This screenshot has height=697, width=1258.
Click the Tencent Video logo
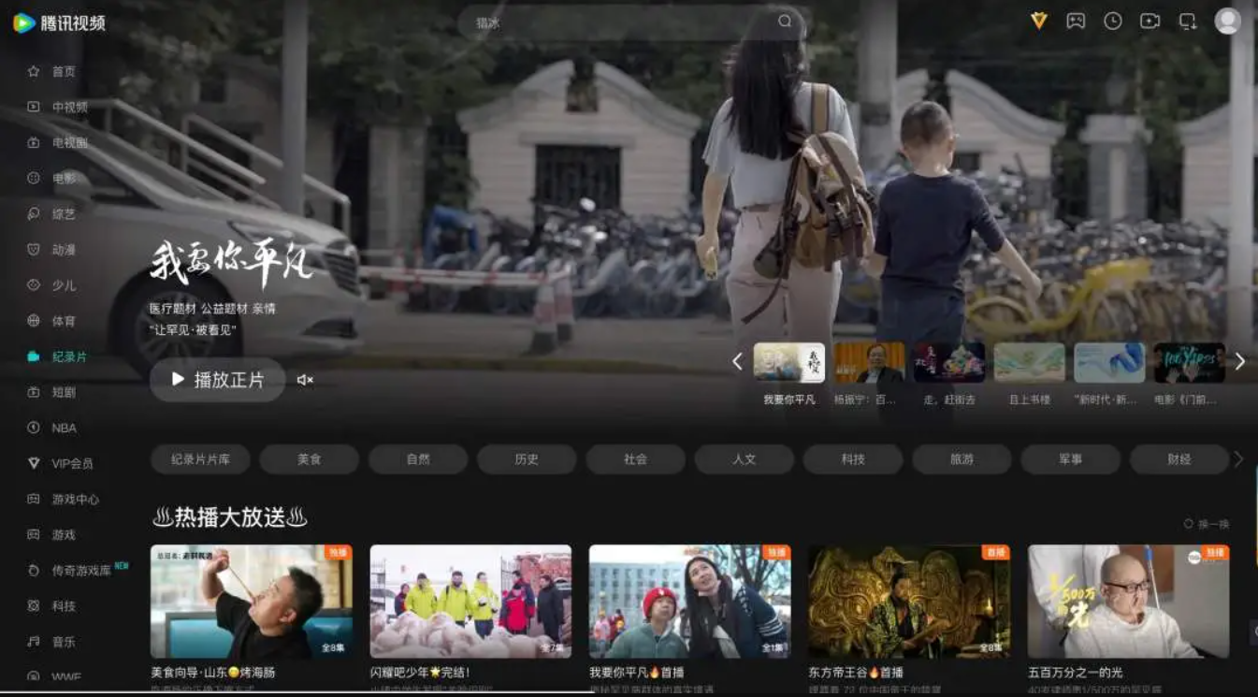(59, 23)
